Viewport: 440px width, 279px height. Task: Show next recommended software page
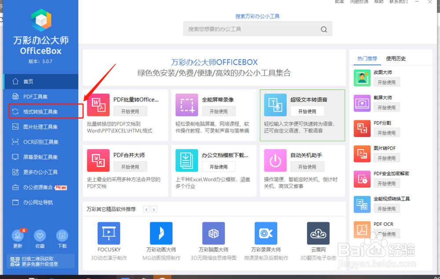[x=154, y=209]
